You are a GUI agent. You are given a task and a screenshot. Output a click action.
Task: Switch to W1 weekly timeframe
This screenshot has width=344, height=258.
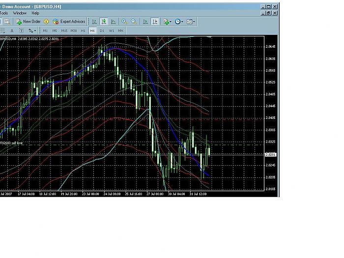coord(112,30)
